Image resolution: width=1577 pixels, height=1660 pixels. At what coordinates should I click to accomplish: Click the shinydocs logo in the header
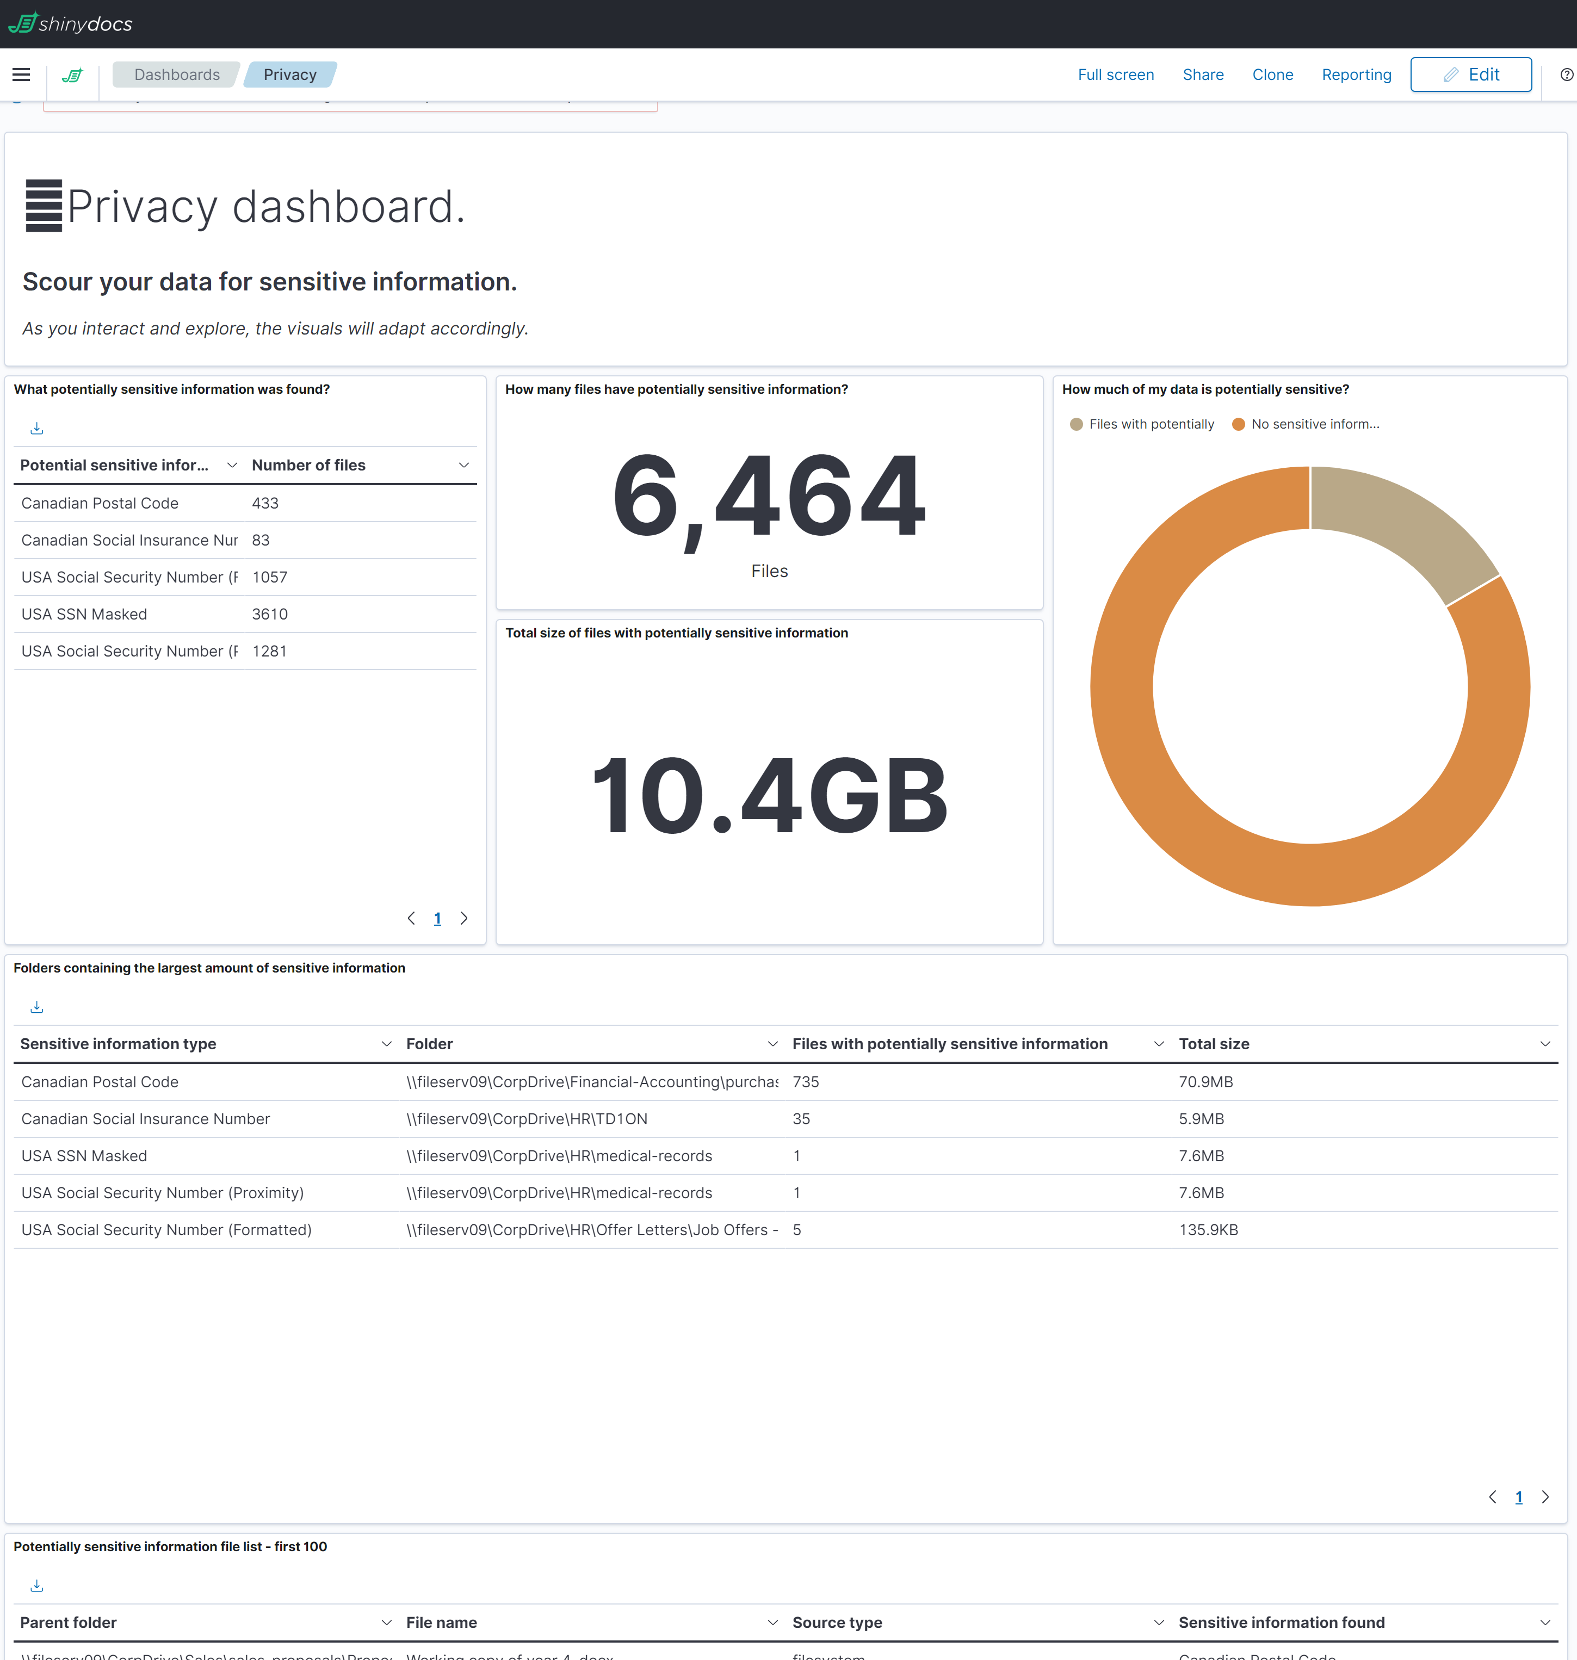(x=71, y=23)
